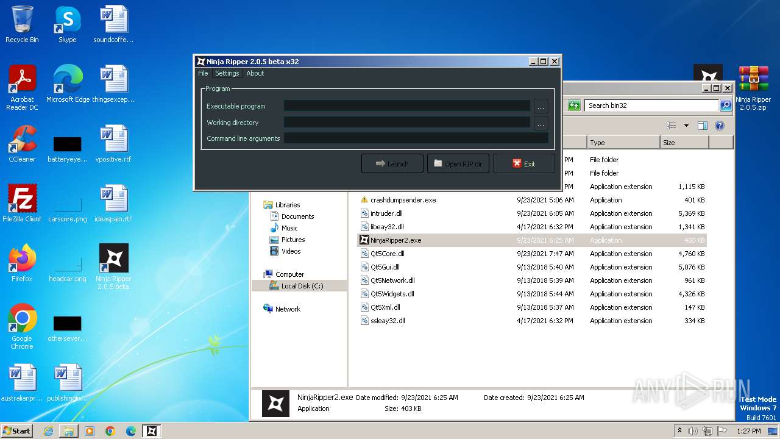Select thingsexcep Word document icon

(113, 84)
